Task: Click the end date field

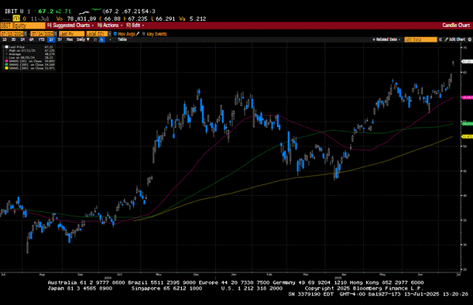Action: point(42,34)
